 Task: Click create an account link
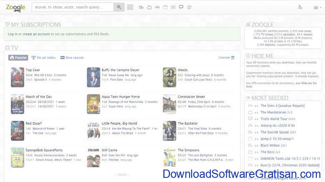tap(36, 34)
